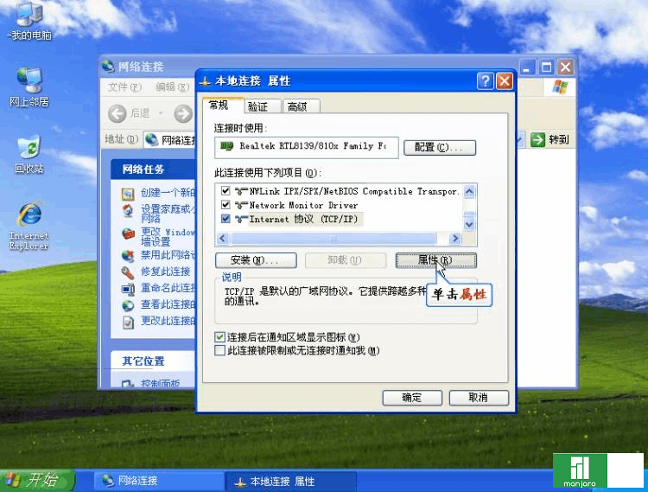Toggle the NWLink IPX/SPX/NetBIOS checkbox

pyautogui.click(x=226, y=191)
